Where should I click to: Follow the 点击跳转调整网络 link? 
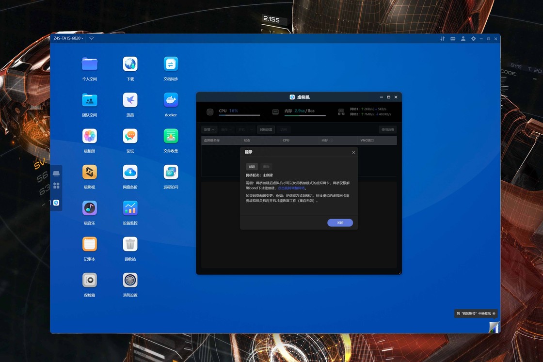click(x=291, y=188)
